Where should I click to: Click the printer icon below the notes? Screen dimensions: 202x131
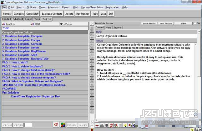coord(102,125)
